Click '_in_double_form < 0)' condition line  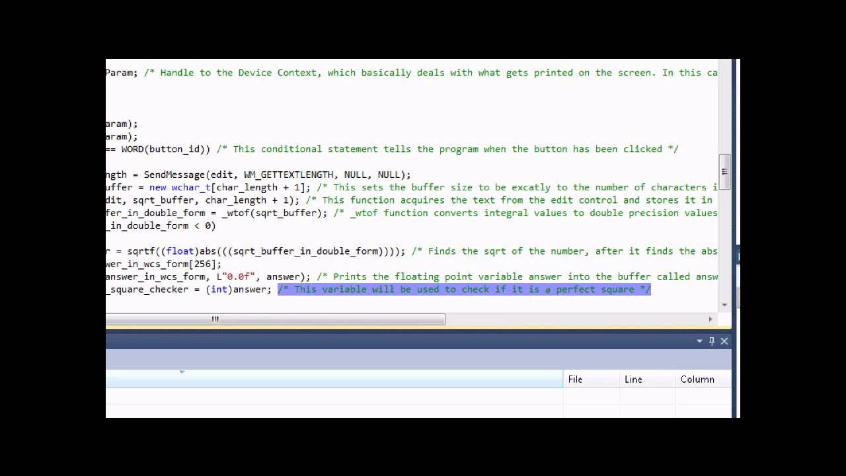point(161,226)
